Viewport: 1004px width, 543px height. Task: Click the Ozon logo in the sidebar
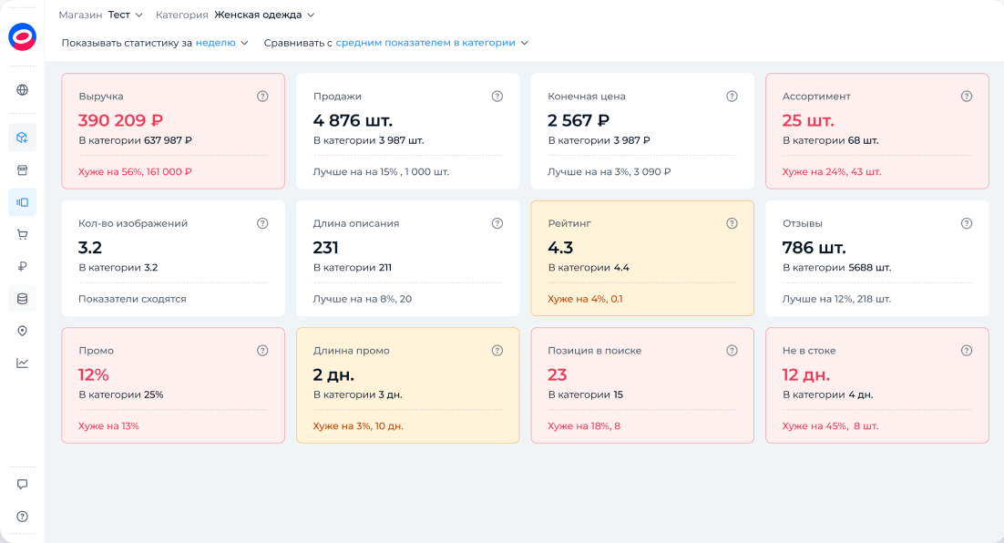click(x=22, y=36)
